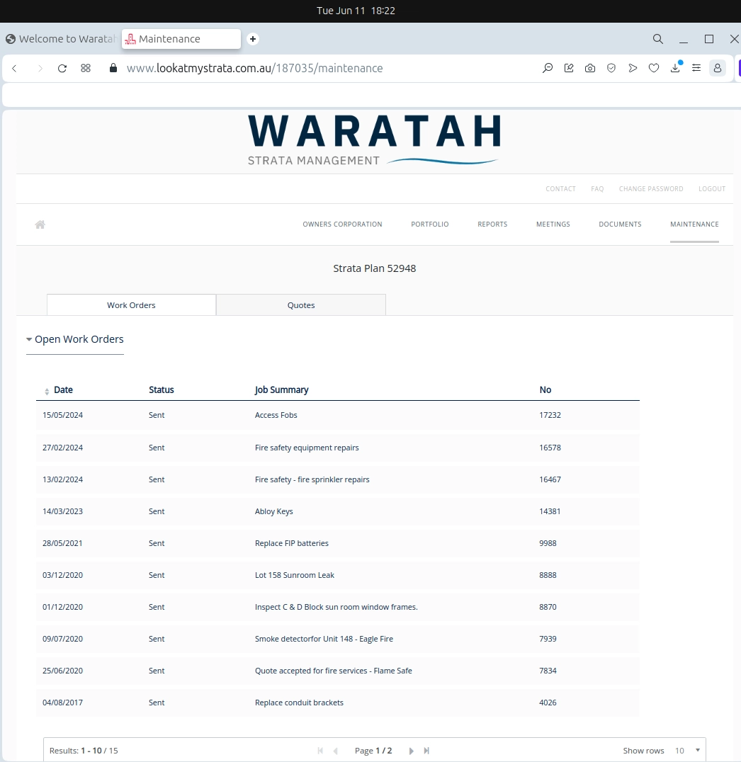Jump to last page of results
Viewport: 741px width, 762px height.
coord(426,751)
